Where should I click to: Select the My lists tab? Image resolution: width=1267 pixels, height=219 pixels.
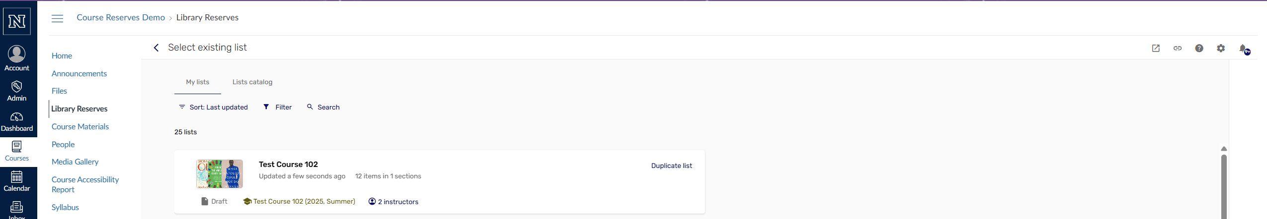coord(197,82)
